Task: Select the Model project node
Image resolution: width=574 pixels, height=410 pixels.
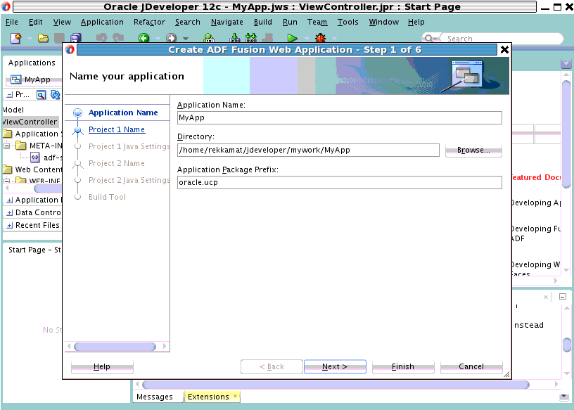Action: coord(13,110)
